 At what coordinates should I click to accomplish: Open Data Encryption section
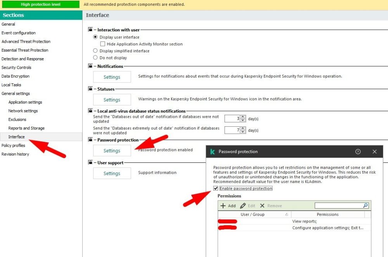(16, 76)
